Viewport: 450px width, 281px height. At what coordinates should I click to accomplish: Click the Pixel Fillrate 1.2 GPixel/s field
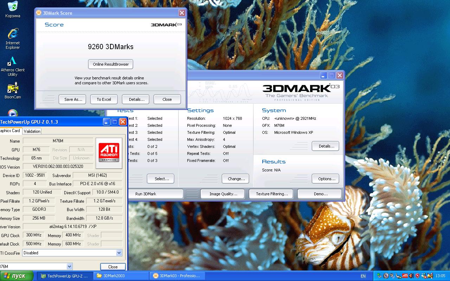(39, 201)
